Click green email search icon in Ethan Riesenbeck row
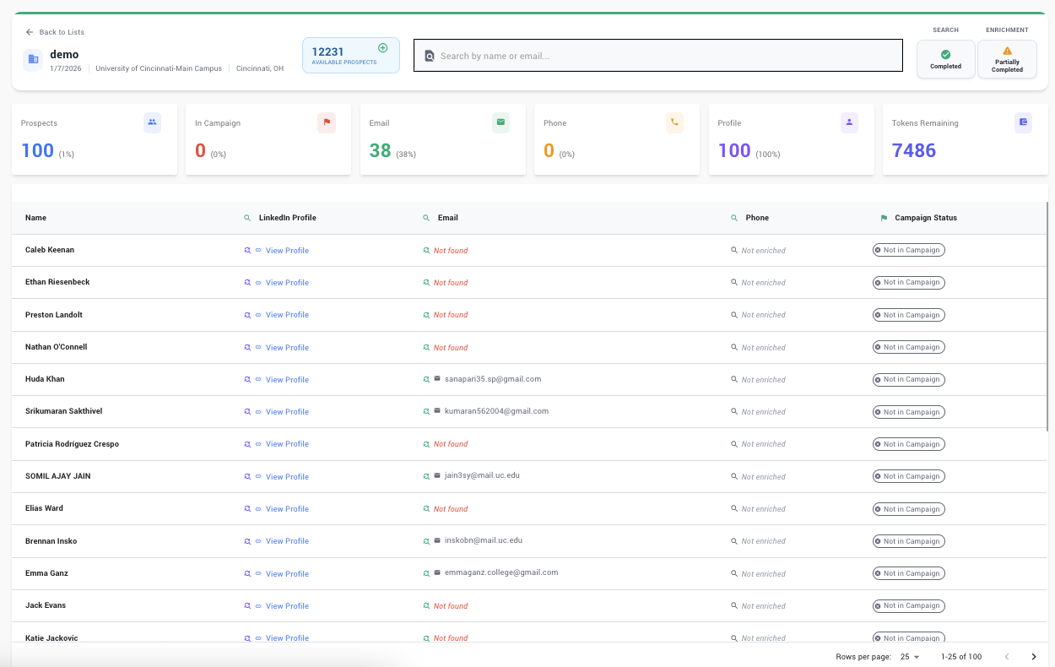1055x667 pixels. pyautogui.click(x=426, y=283)
